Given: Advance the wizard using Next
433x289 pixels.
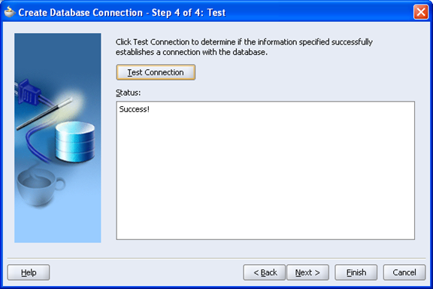Looking at the screenshot, I should [307, 272].
